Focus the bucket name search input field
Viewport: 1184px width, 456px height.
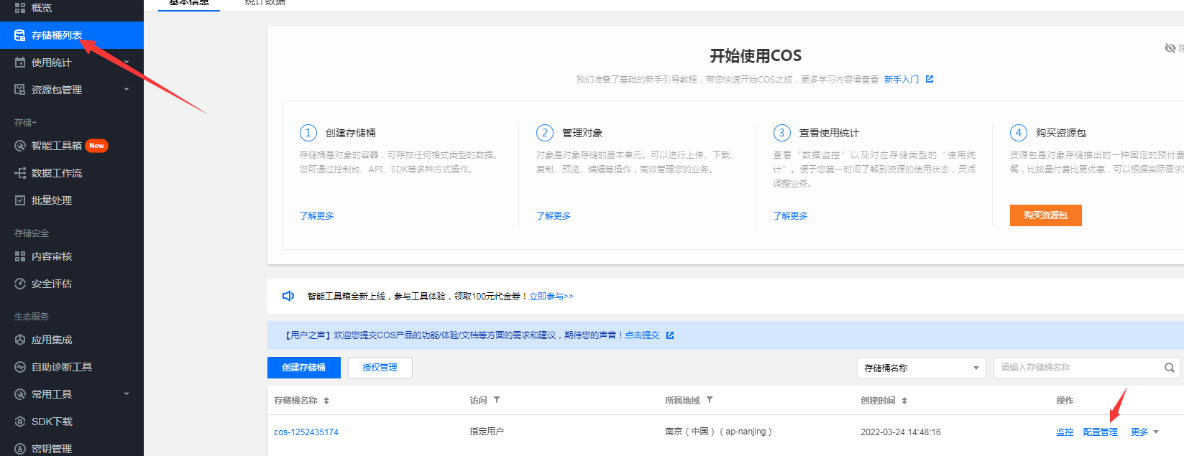[x=1077, y=368]
